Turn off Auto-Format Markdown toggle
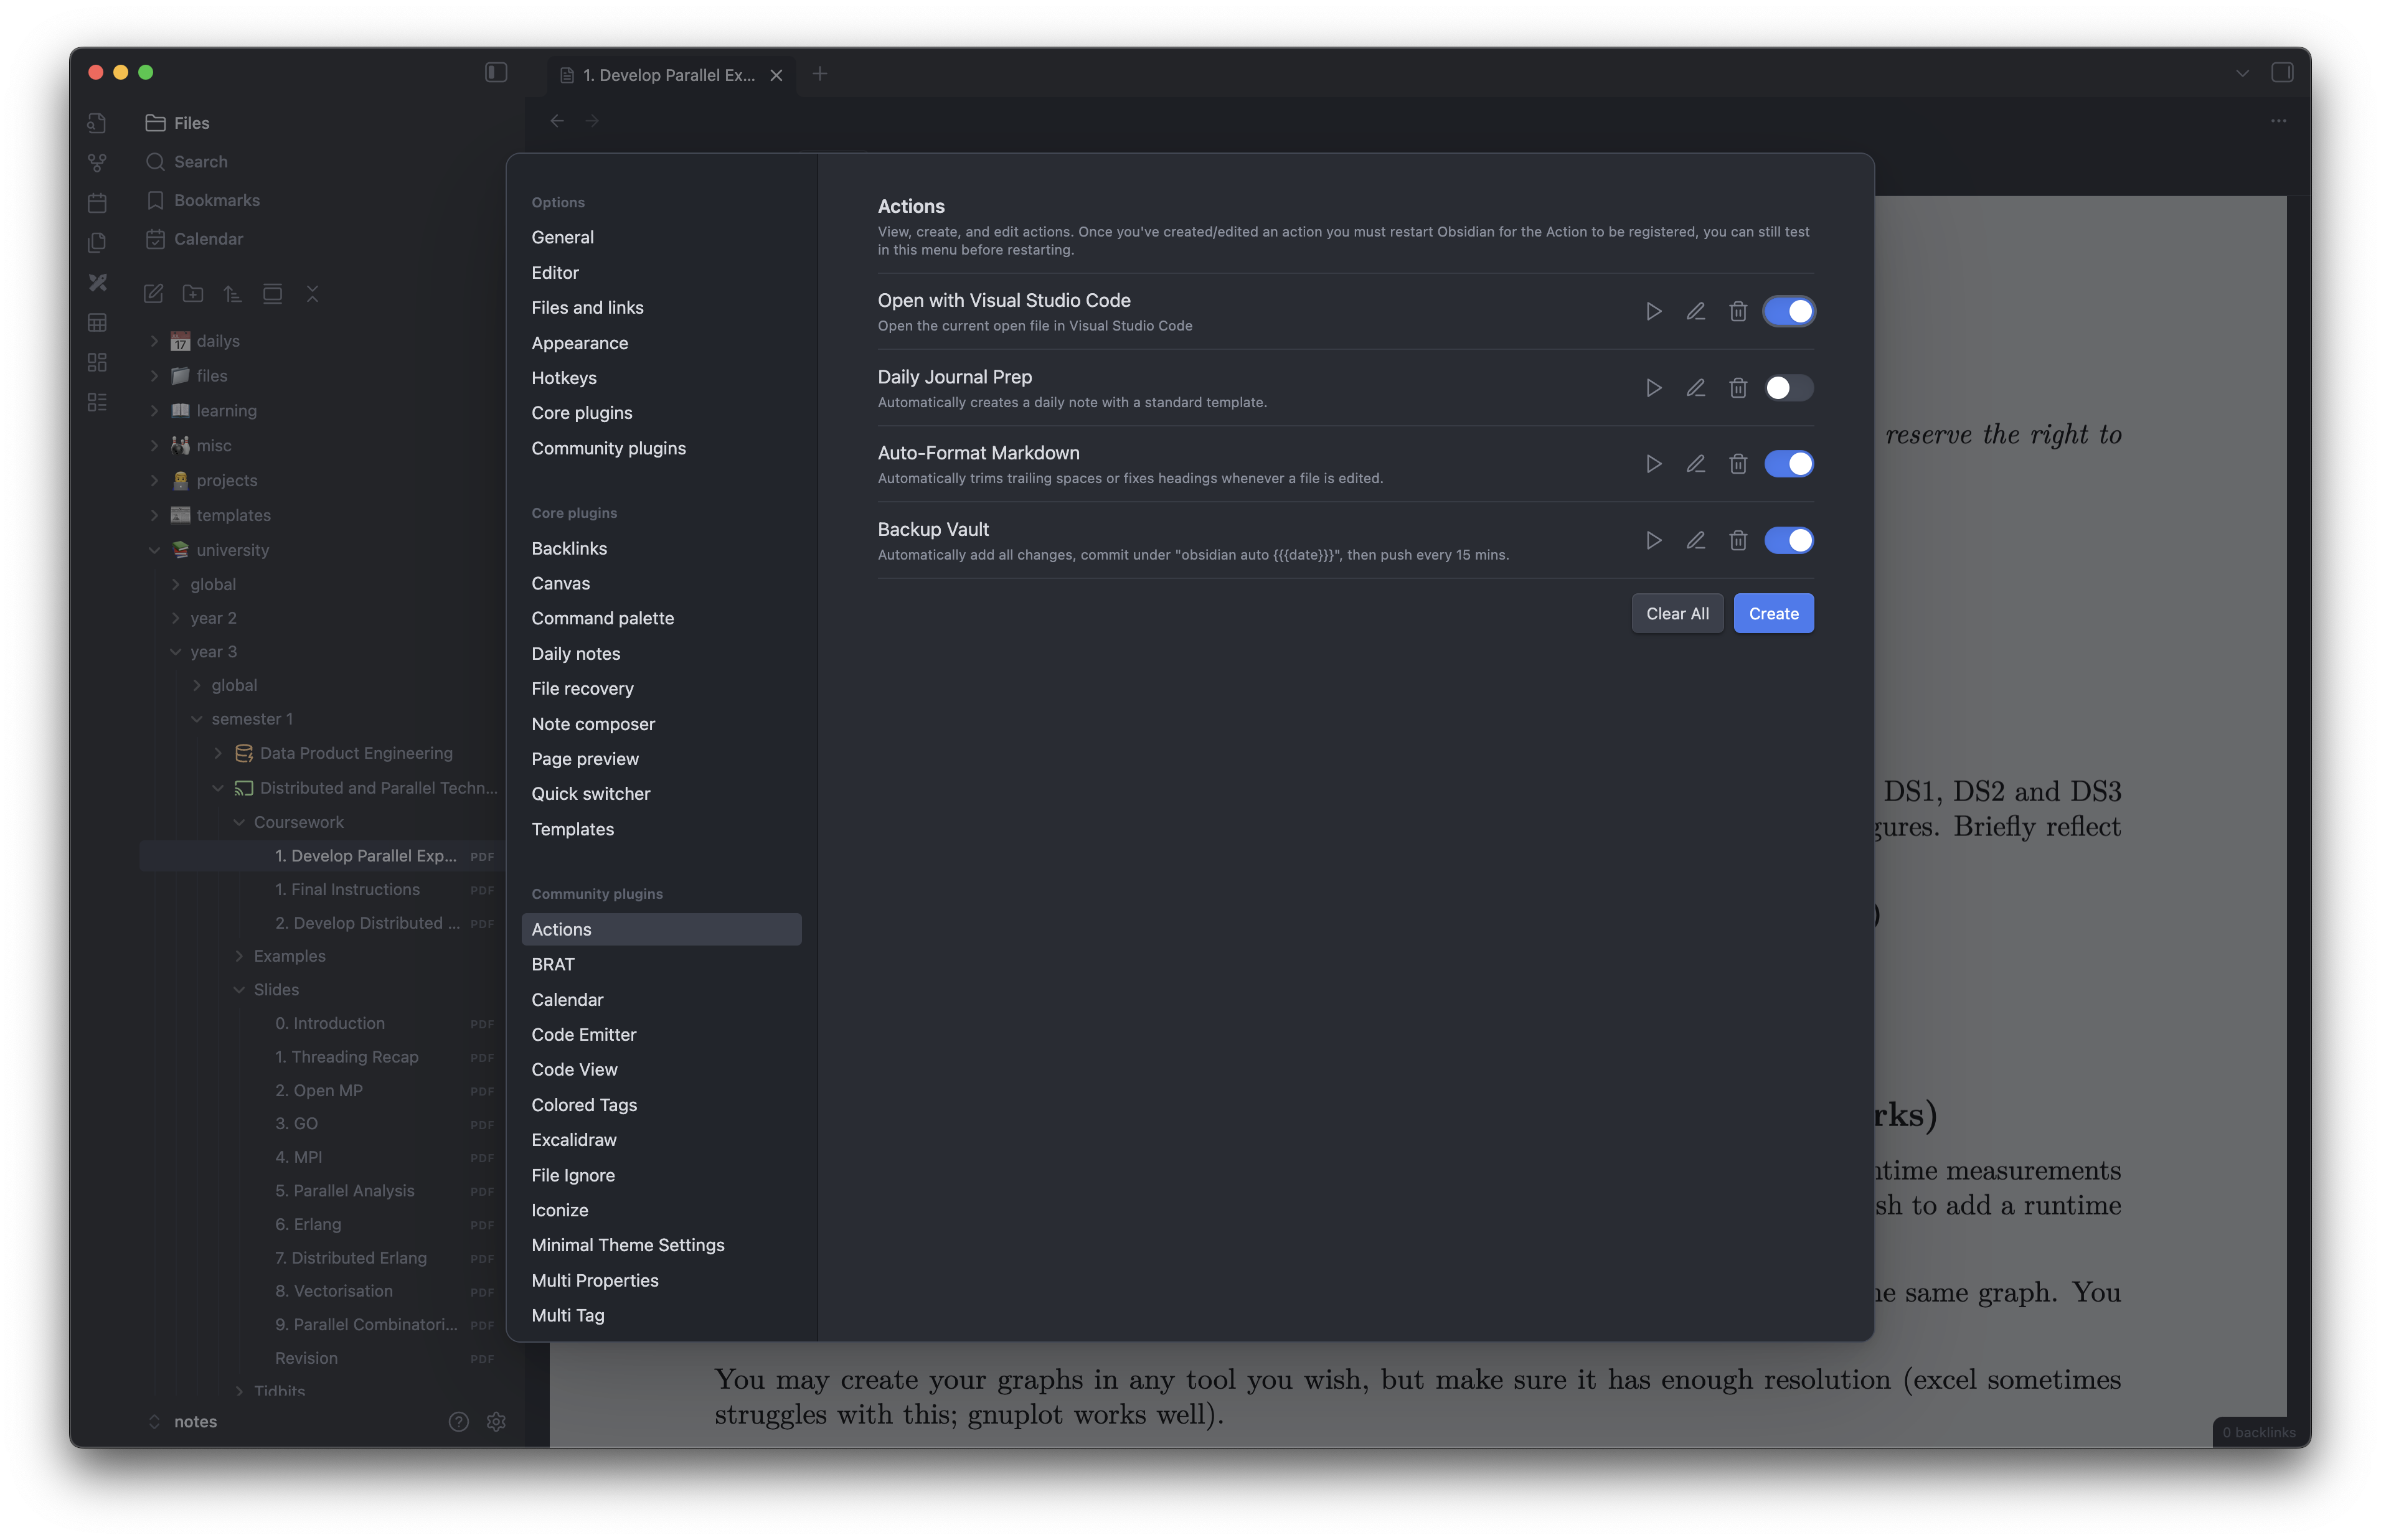The width and height of the screenshot is (2381, 1540). [x=1787, y=464]
